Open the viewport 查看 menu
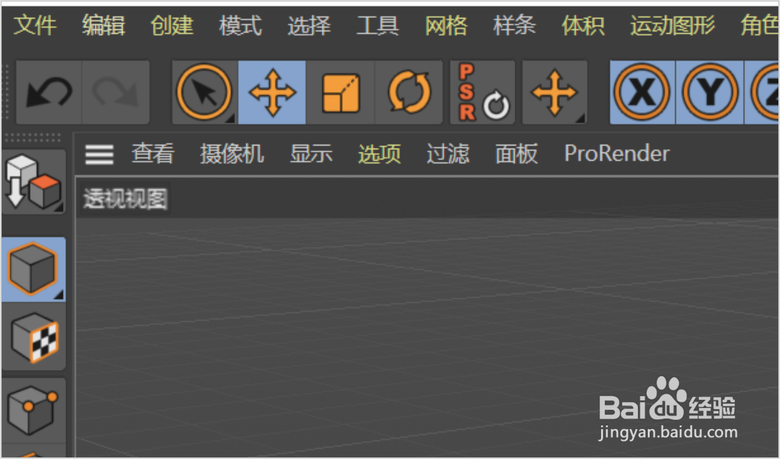The width and height of the screenshot is (780, 459). 153,154
